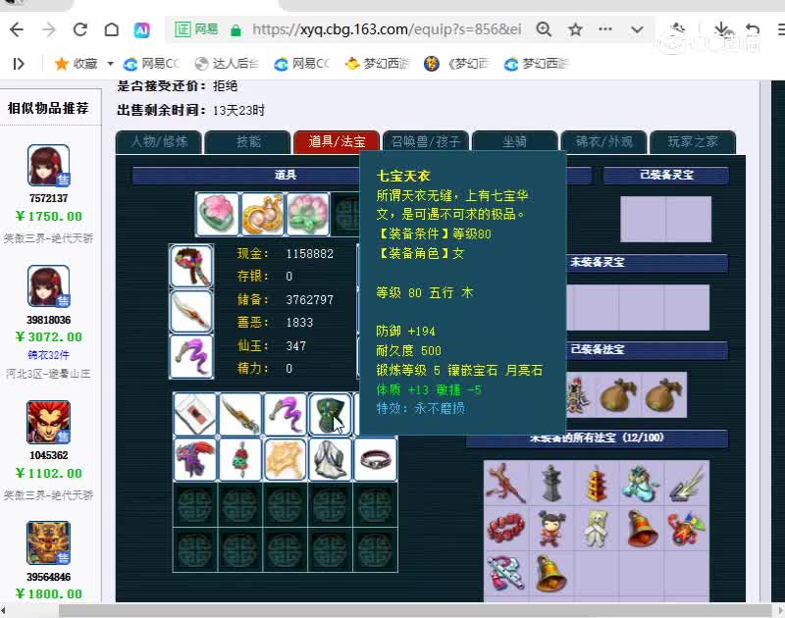Click the ¥1750.00 price
The height and width of the screenshot is (618, 785).
48,216
